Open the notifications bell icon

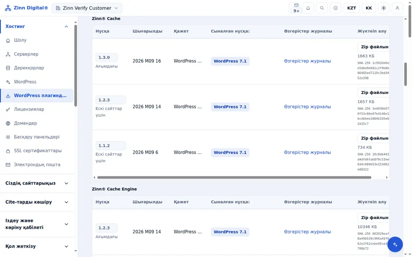click(x=308, y=8)
